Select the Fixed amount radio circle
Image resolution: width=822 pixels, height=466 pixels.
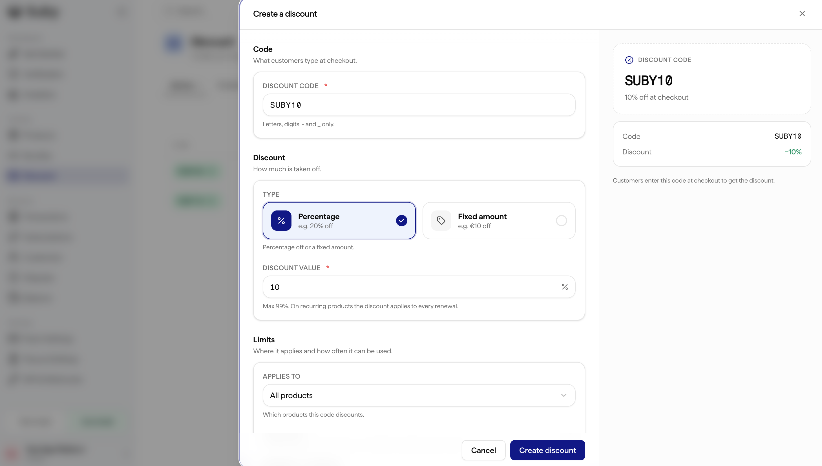(x=561, y=221)
